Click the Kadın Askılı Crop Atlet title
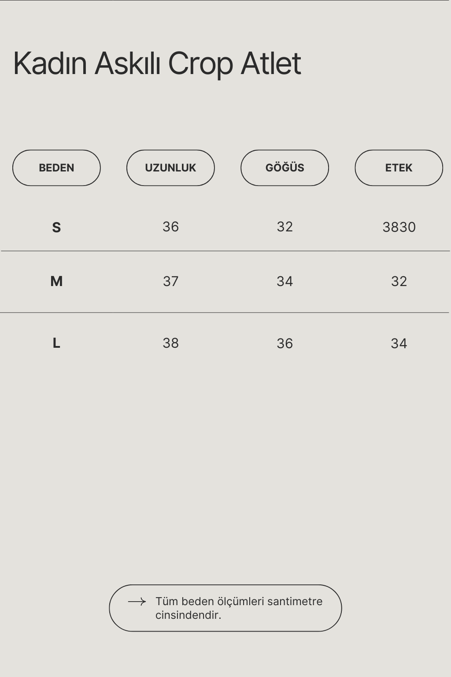The width and height of the screenshot is (451, 677). point(157,63)
